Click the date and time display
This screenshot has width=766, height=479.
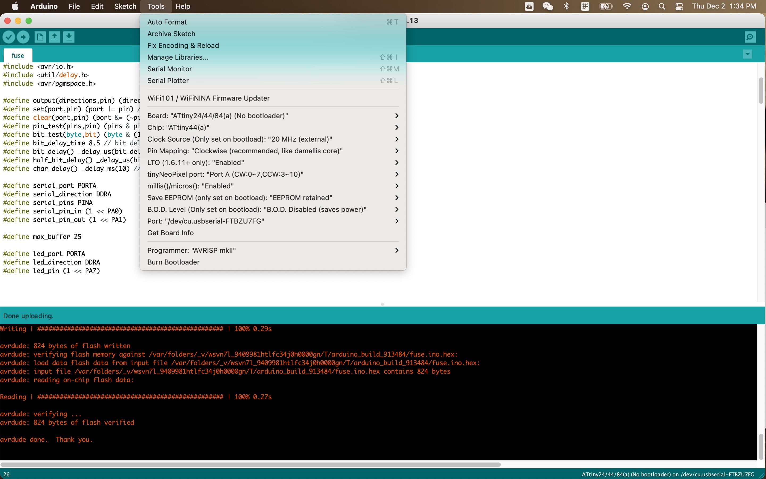click(724, 6)
